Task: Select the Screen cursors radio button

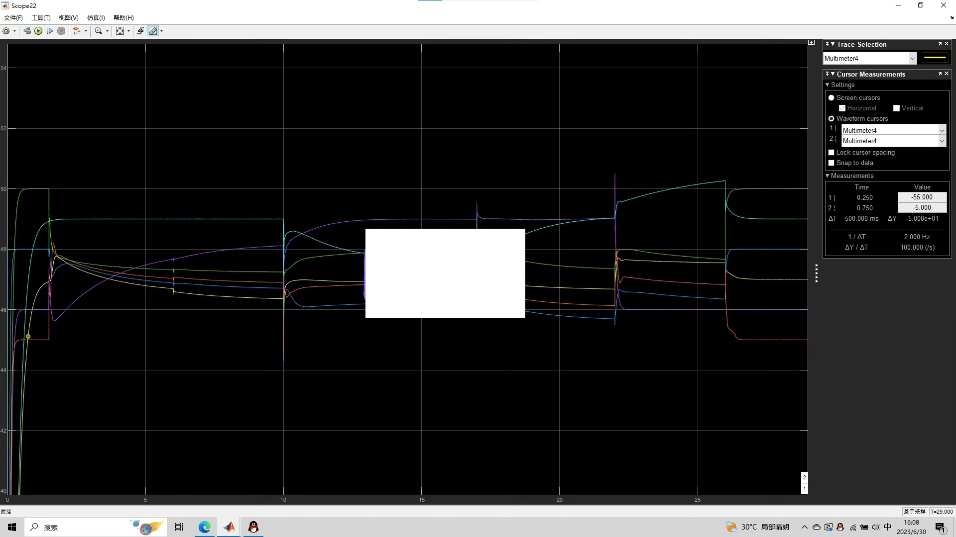Action: (831, 98)
